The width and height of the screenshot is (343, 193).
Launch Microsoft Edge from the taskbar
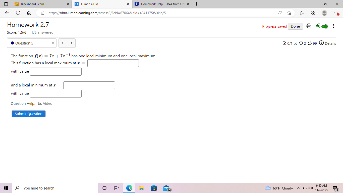click(x=129, y=188)
